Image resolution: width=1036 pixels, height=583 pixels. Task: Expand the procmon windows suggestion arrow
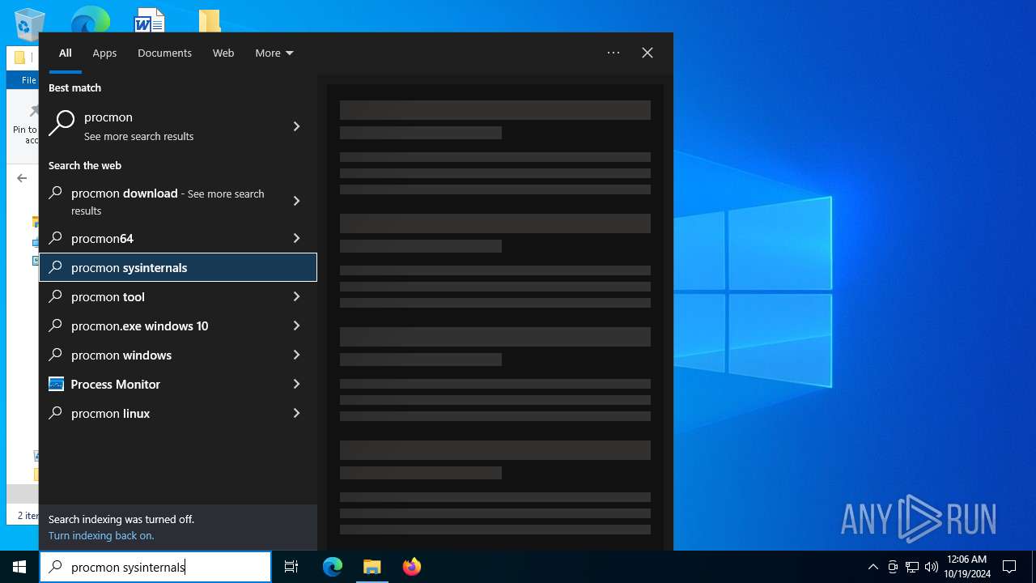pos(296,355)
